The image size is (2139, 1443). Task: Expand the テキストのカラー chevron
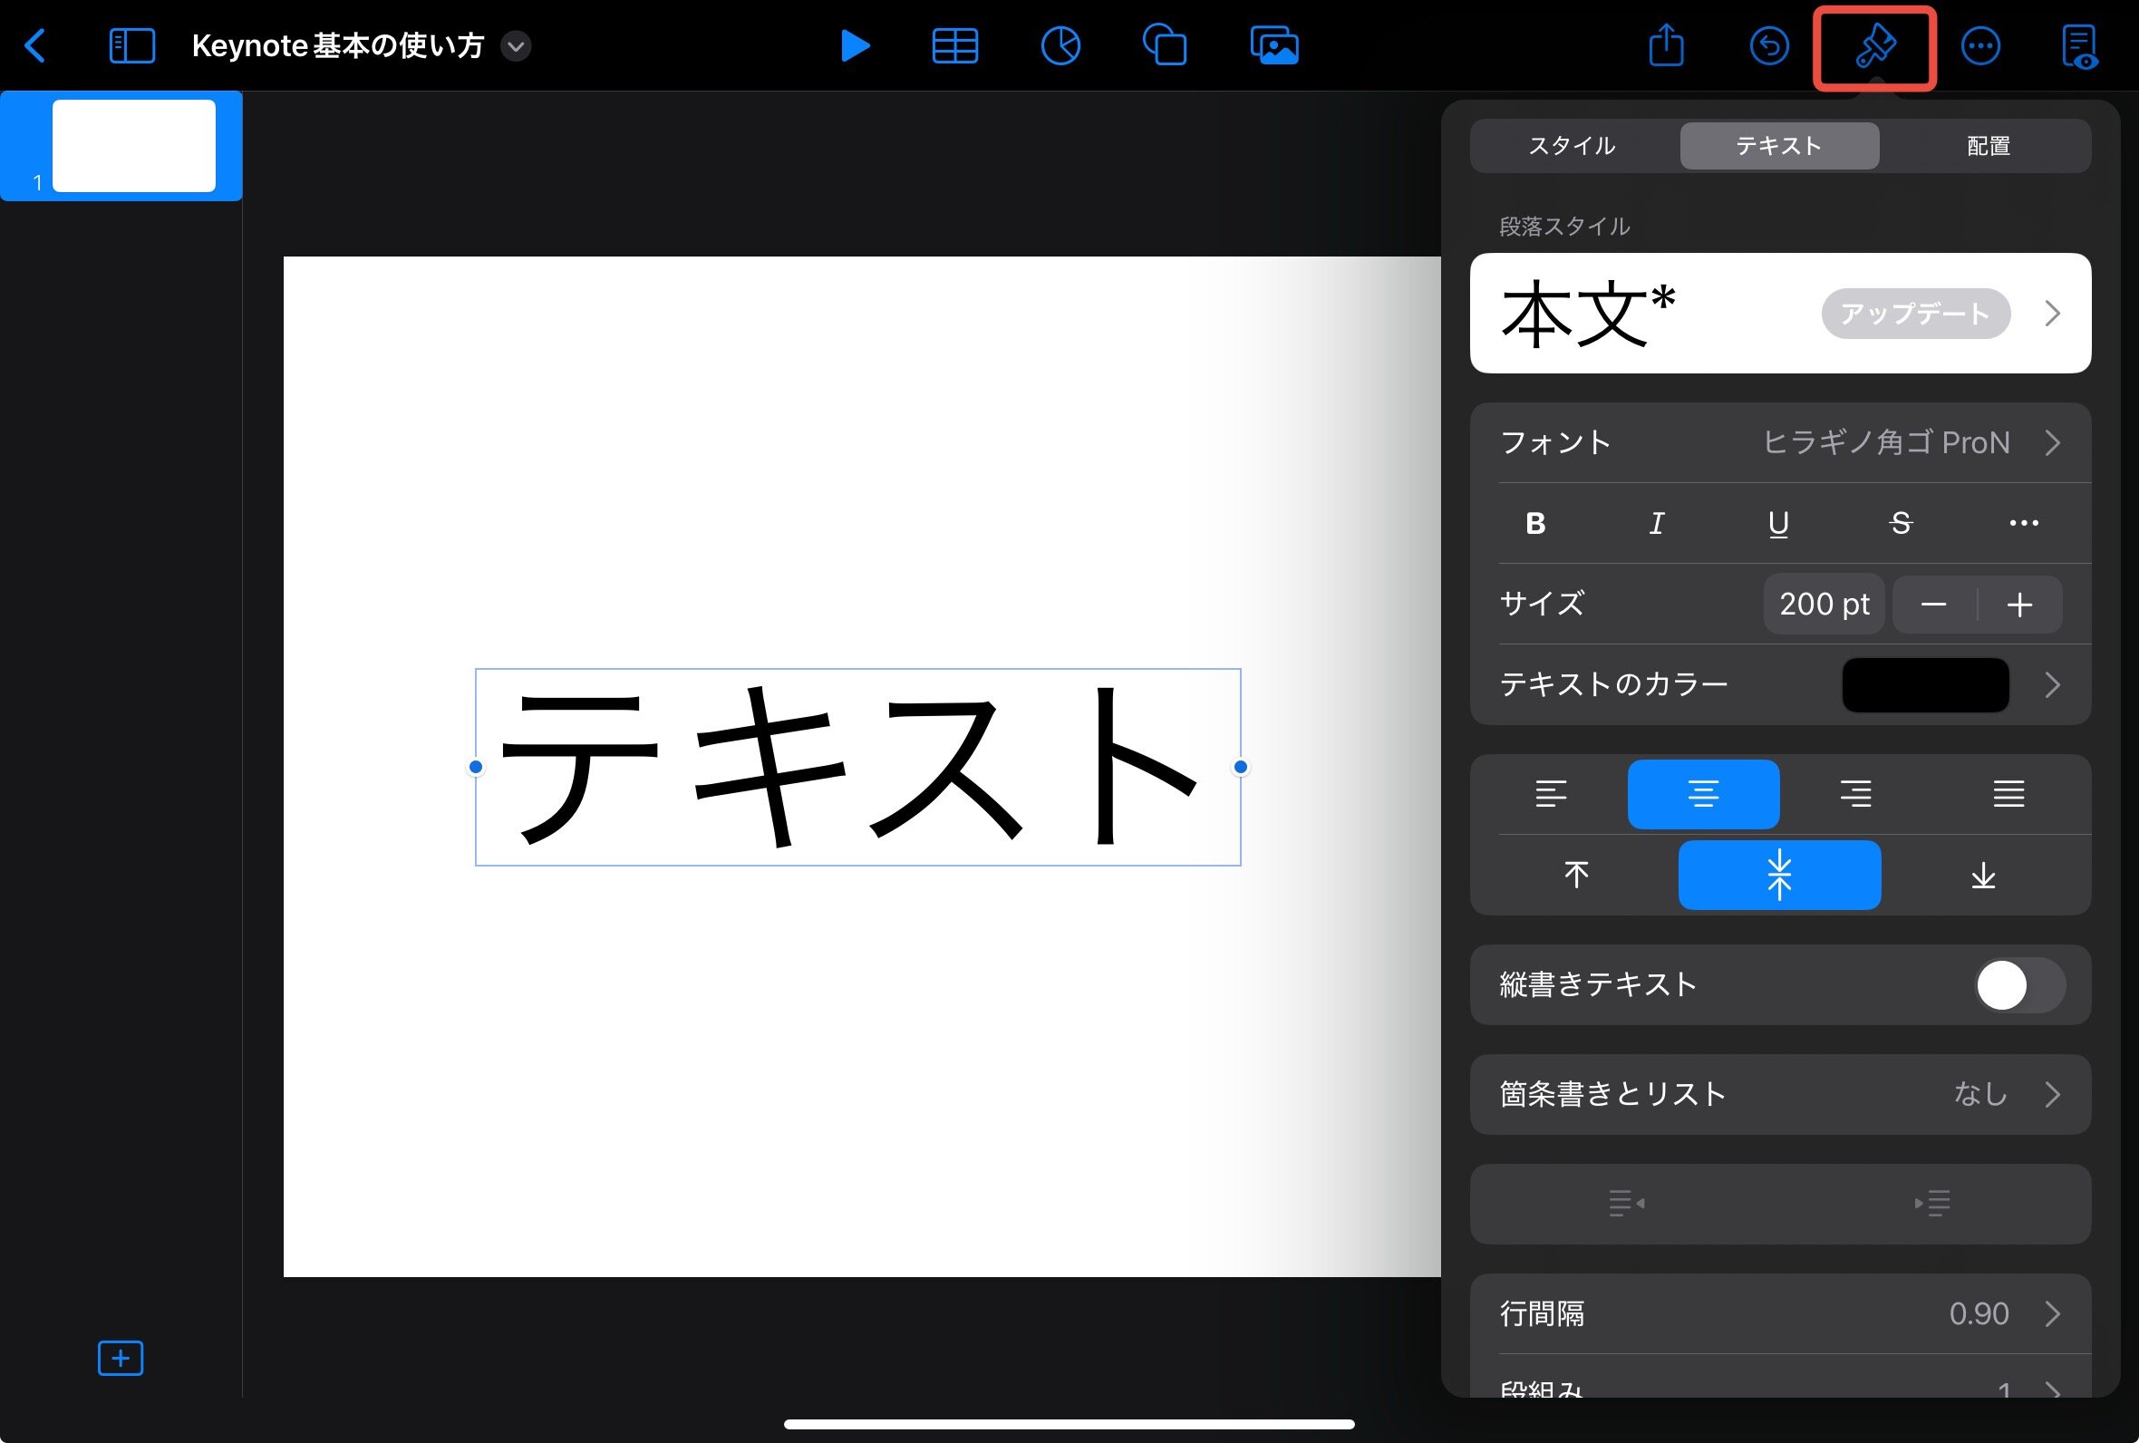[x=2053, y=684]
